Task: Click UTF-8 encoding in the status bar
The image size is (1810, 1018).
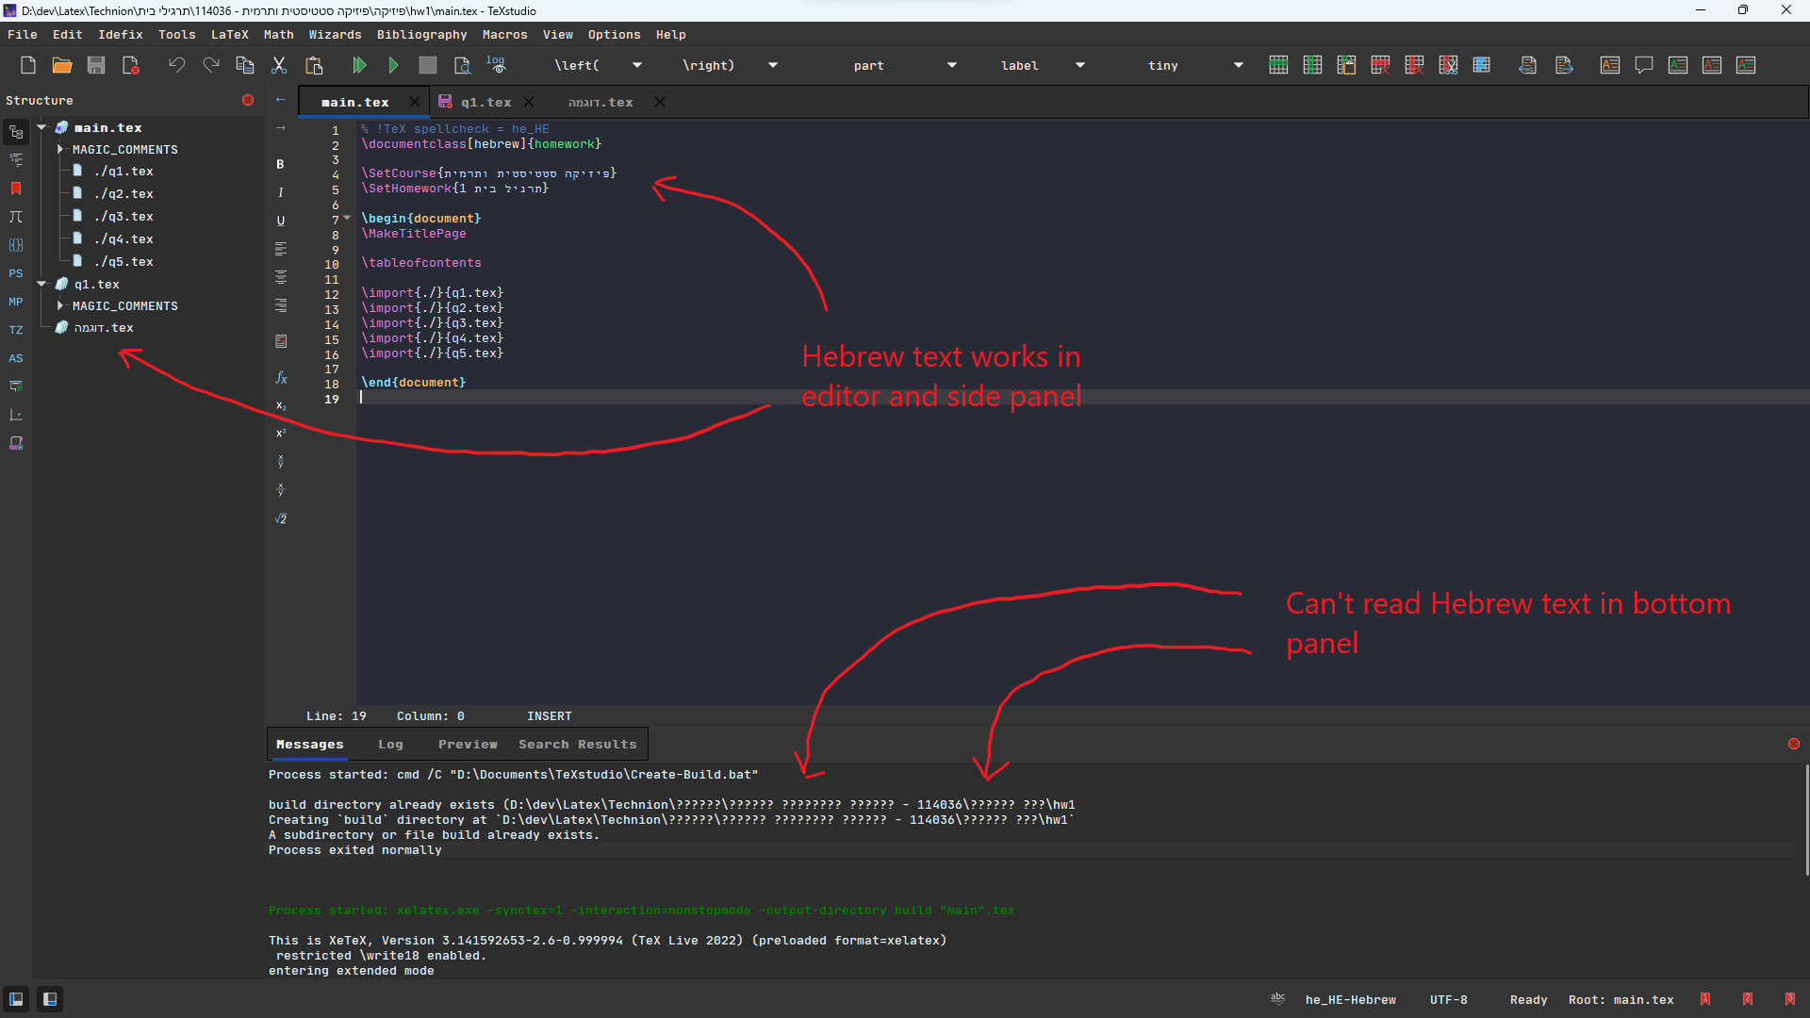Action: coord(1449,999)
